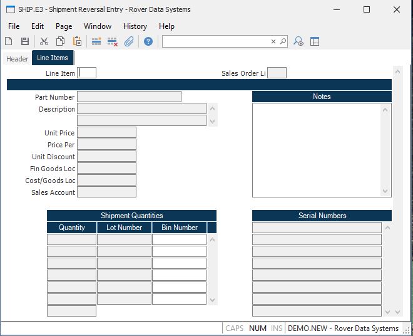Click inside the Notes text area
Image resolution: width=413 pixels, height=336 pixels.
point(317,149)
